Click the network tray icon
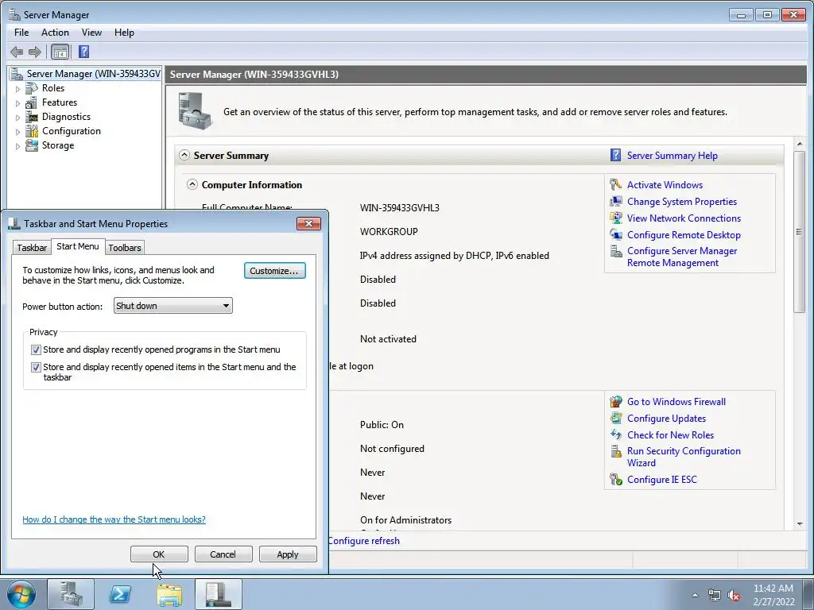814x610 pixels. pyautogui.click(x=715, y=596)
